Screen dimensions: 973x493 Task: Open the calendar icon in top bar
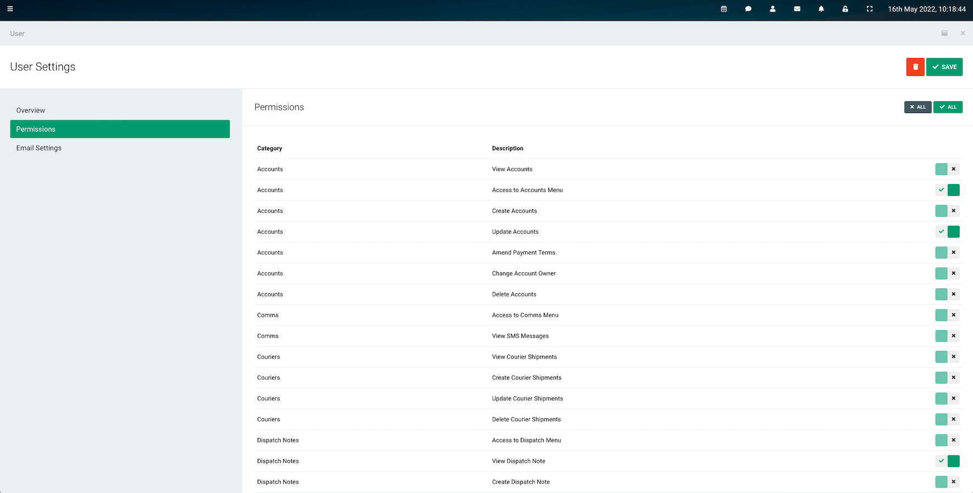(x=724, y=9)
